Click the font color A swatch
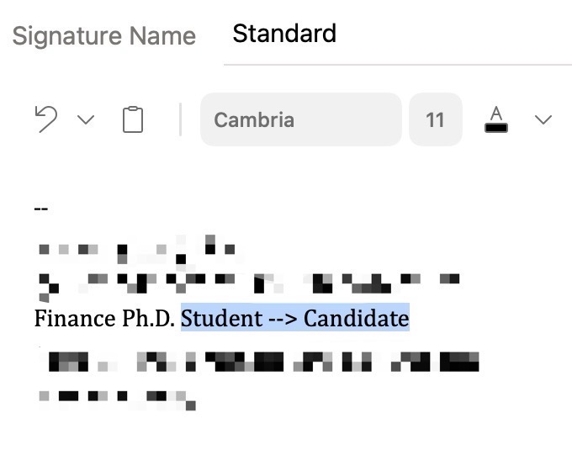 click(x=497, y=119)
